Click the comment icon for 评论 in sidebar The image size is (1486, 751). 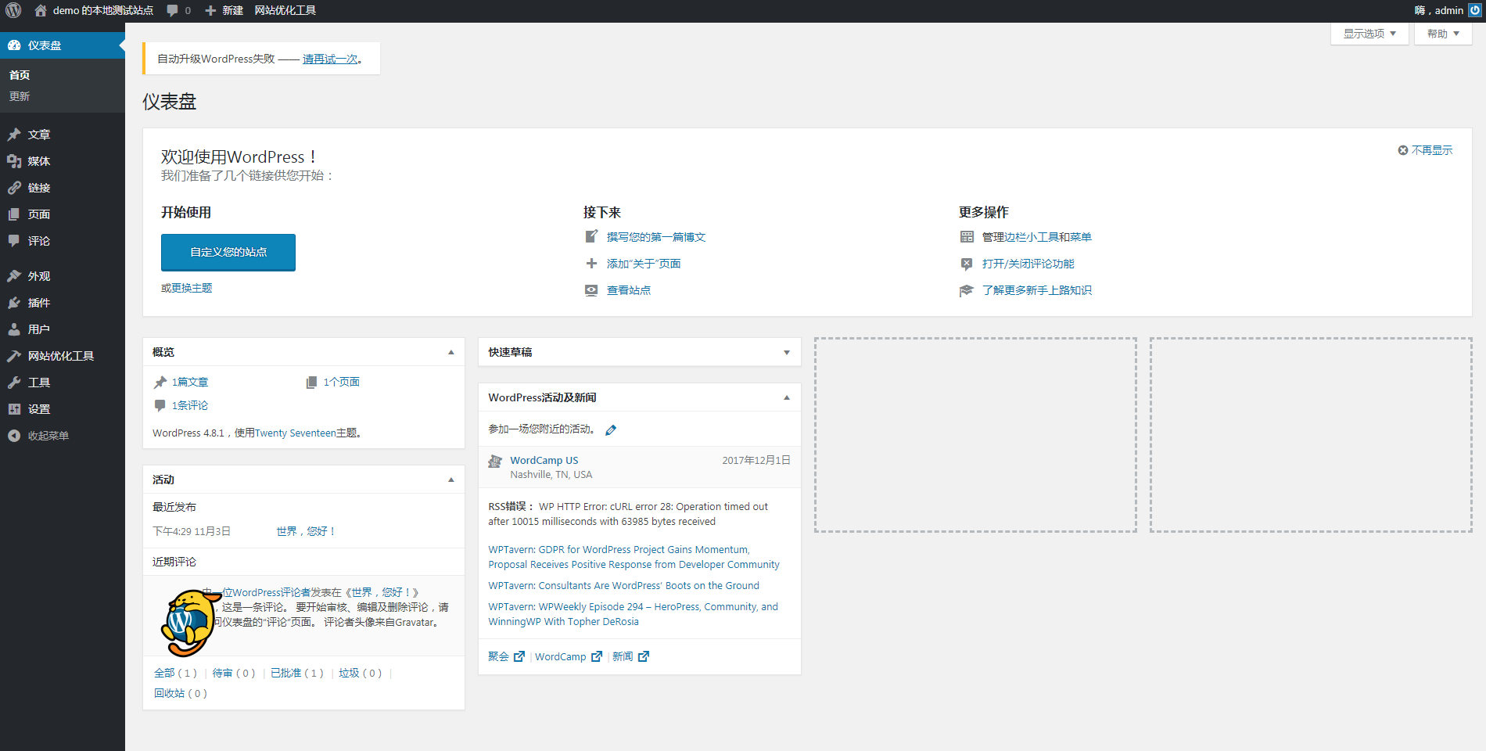[14, 241]
